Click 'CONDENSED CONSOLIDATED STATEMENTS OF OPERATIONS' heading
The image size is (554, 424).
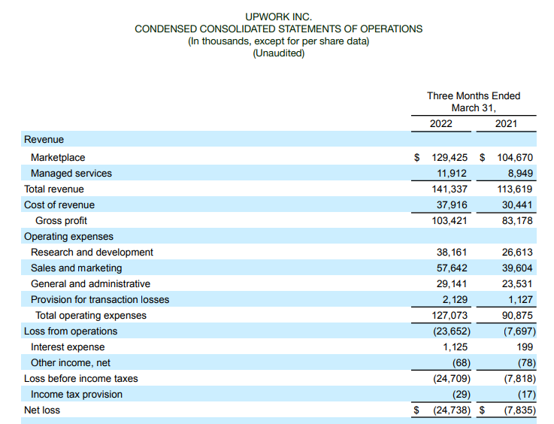[278, 29]
